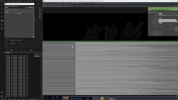Open the Testing flask view
Image resolution: width=178 pixels, height=100 pixels.
(x=2, y=24)
